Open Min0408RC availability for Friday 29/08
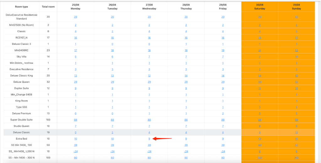Screen dimensions: 321x163 [223, 50]
